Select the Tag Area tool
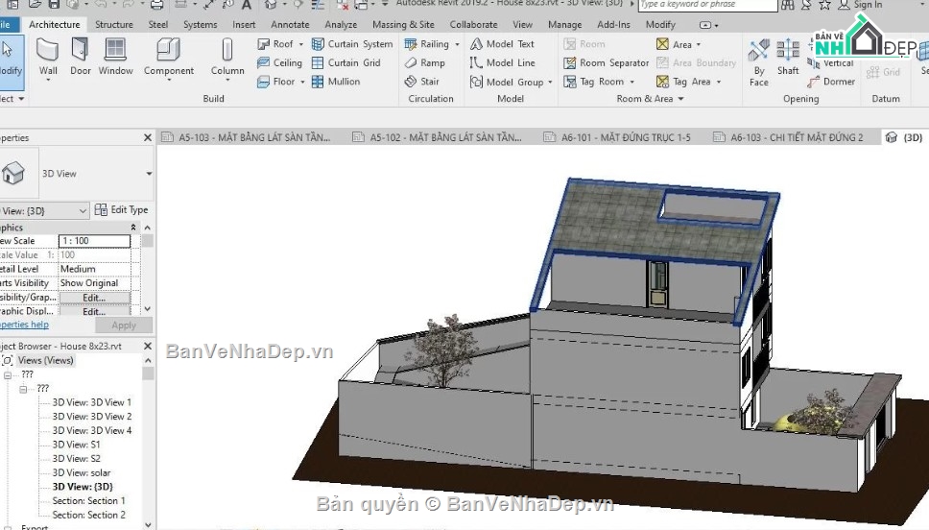 tap(683, 82)
